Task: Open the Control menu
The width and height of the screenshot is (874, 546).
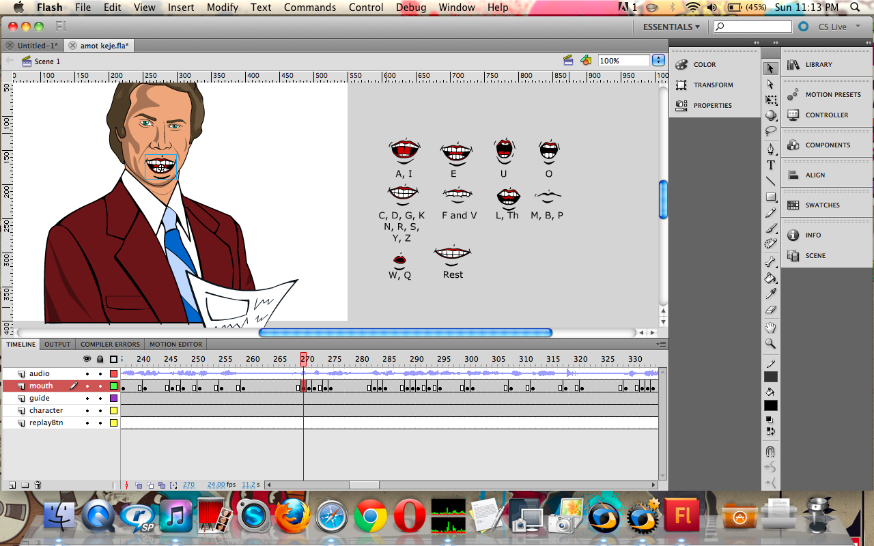Action: [366, 8]
